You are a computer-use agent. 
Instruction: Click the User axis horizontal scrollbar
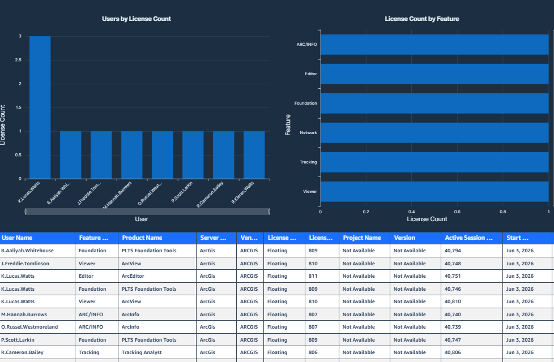coord(147,212)
